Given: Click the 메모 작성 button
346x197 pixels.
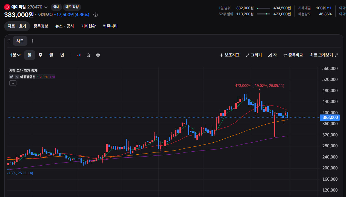Looking at the screenshot, I should [72, 7].
